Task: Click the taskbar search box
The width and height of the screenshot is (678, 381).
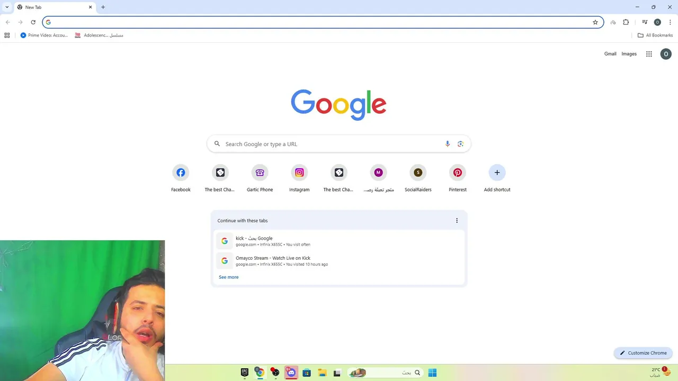Action: (385, 373)
